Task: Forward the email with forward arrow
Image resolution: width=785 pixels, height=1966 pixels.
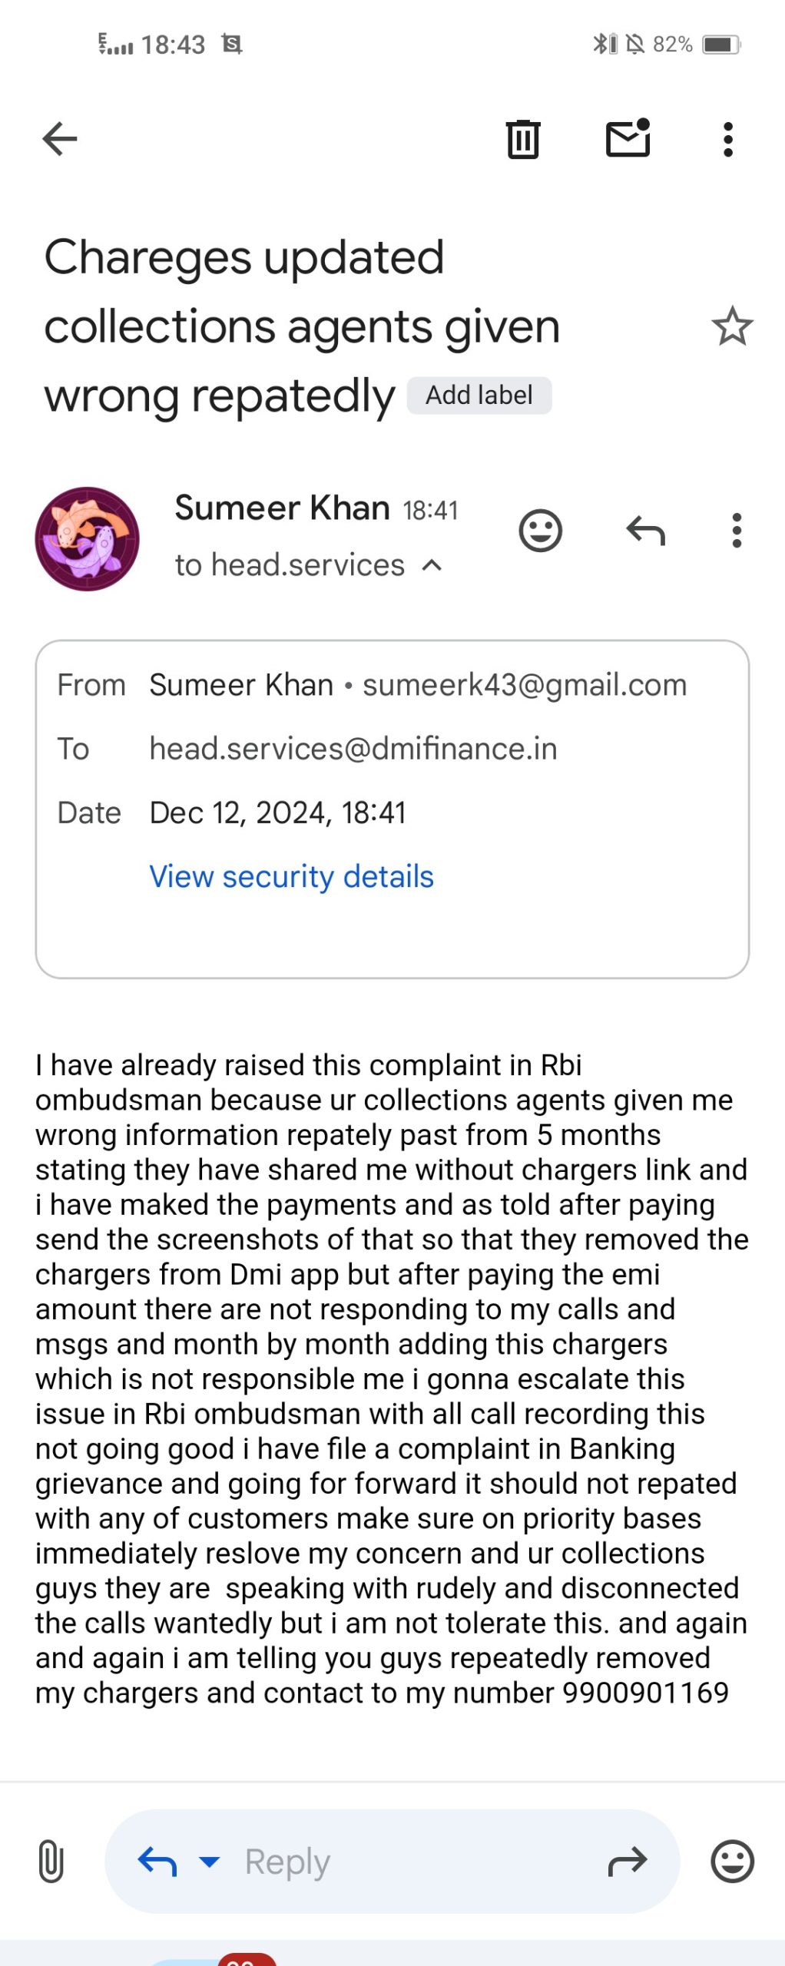Action: (x=628, y=1861)
